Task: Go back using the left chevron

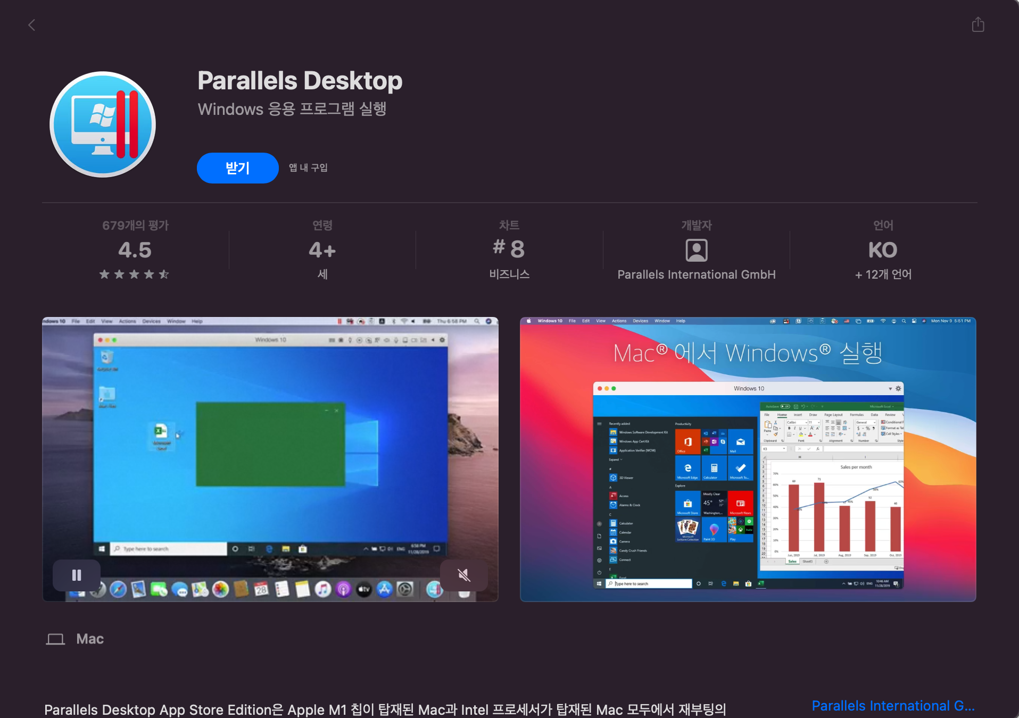Action: pyautogui.click(x=32, y=25)
